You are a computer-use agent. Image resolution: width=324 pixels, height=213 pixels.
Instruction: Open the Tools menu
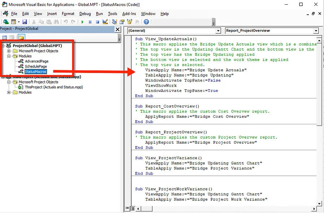pyautogui.click(x=113, y=14)
